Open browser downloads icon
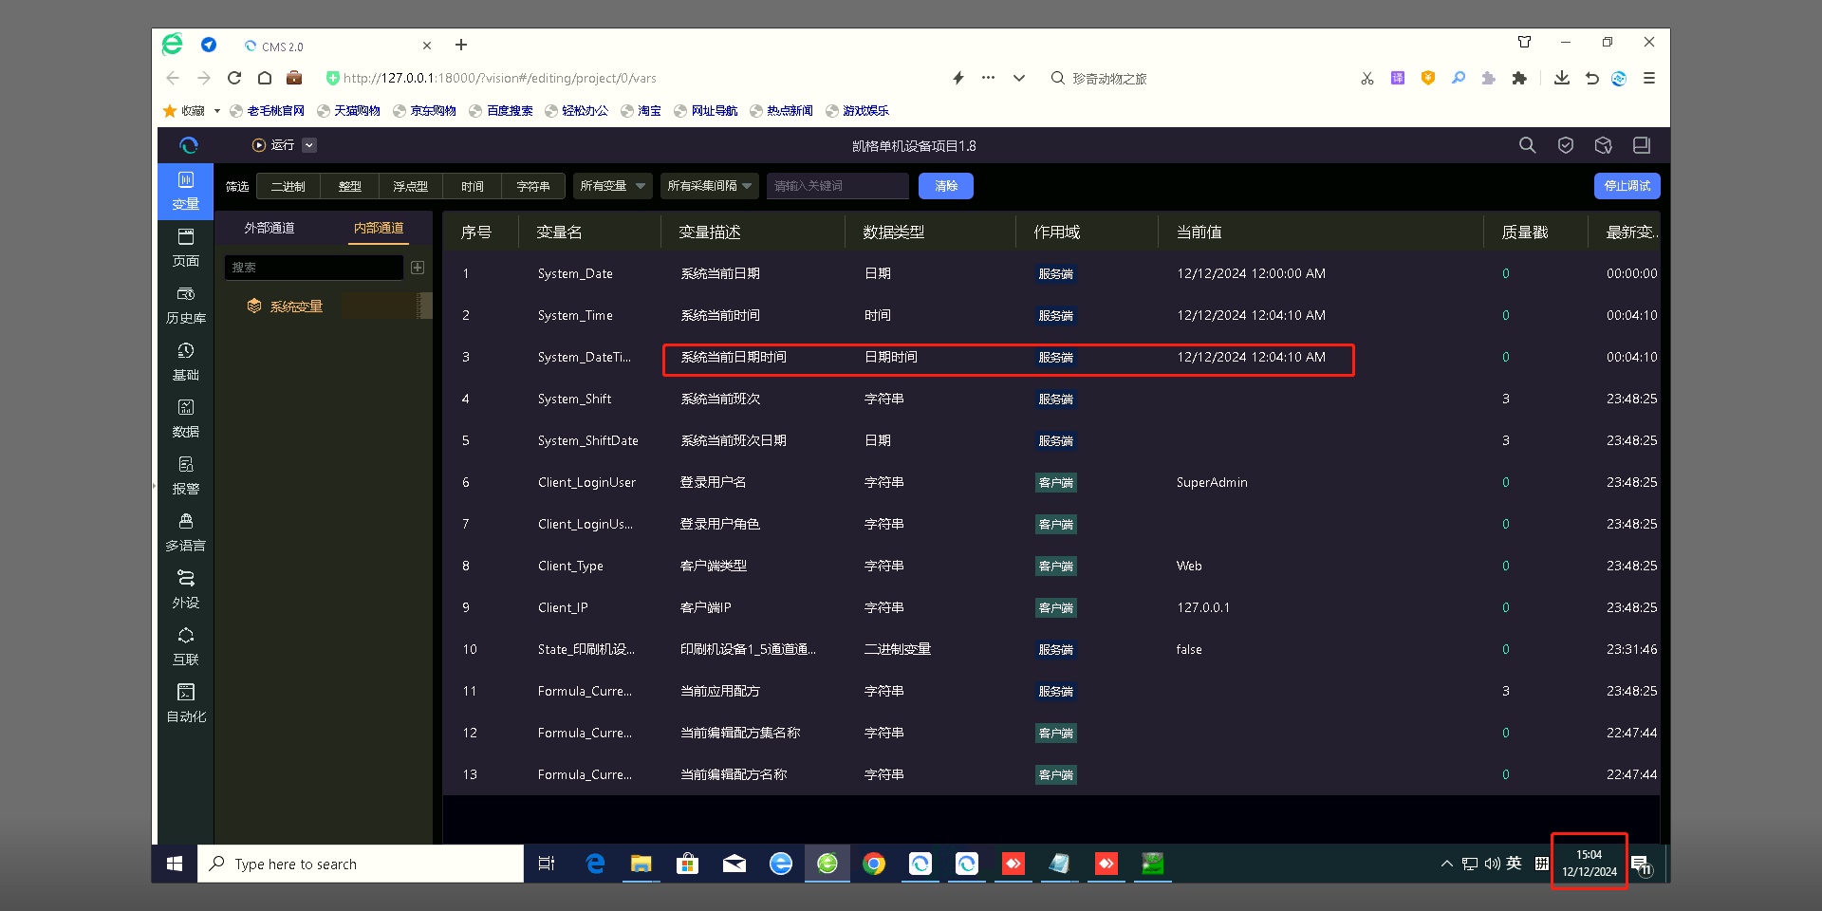The image size is (1822, 911). [x=1562, y=78]
